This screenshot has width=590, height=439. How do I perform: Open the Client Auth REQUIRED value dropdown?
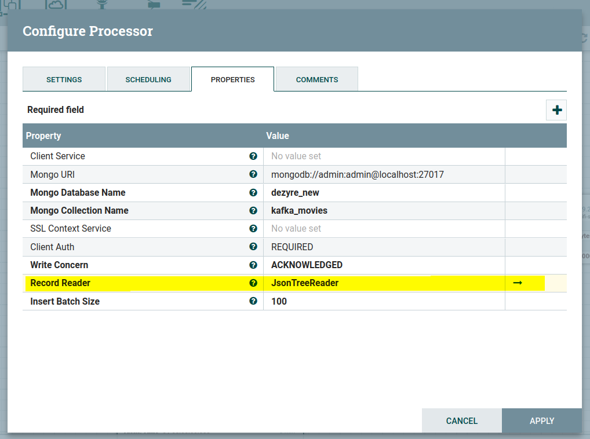click(384, 247)
